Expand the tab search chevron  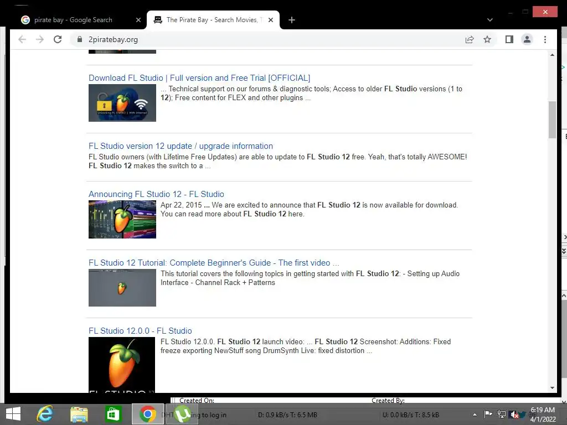point(489,20)
